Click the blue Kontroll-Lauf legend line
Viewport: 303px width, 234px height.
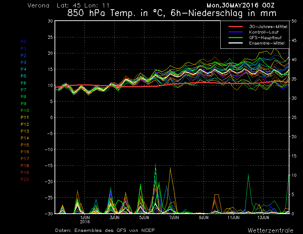pyautogui.click(x=236, y=32)
